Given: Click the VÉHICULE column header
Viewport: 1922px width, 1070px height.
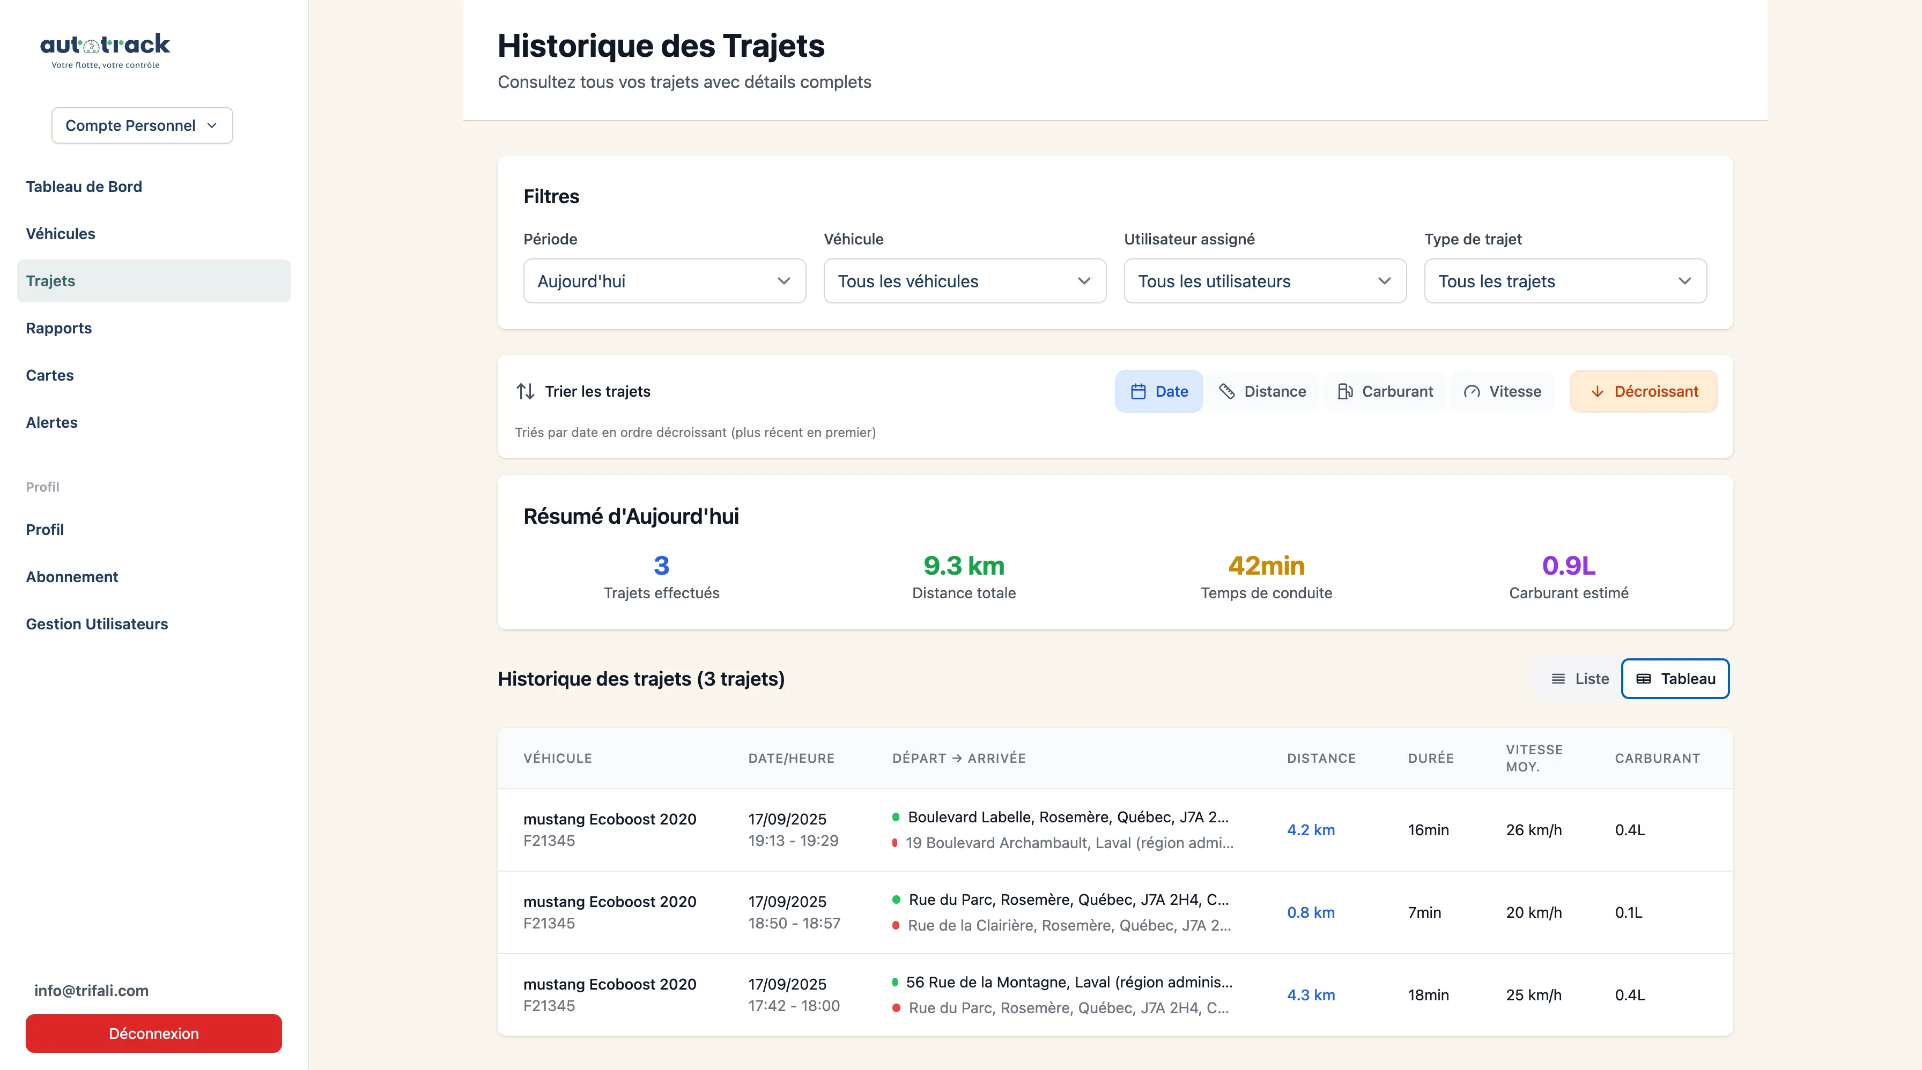Looking at the screenshot, I should [558, 759].
